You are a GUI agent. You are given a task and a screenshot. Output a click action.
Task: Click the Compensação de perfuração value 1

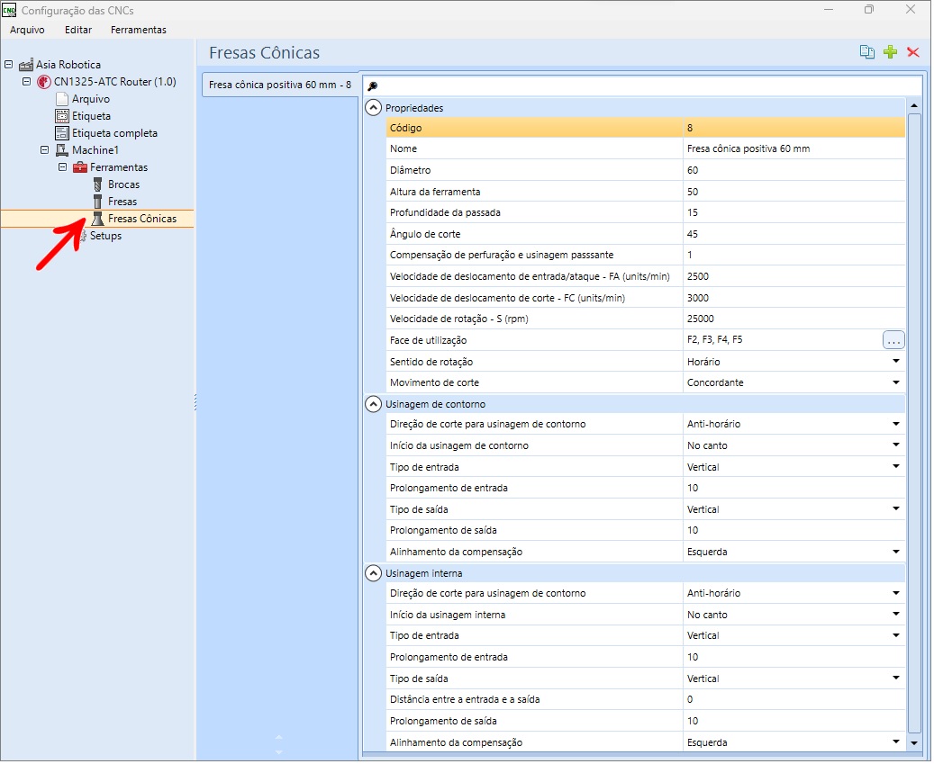click(794, 256)
